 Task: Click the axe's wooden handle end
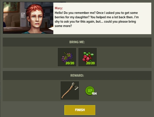click(63, 97)
